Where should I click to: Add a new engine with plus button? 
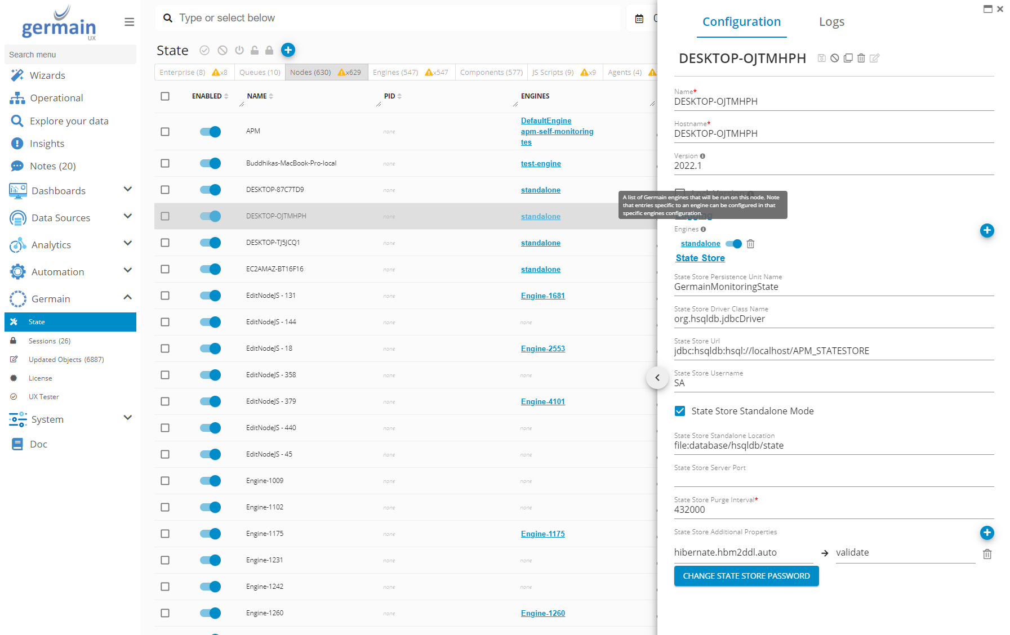pyautogui.click(x=986, y=230)
